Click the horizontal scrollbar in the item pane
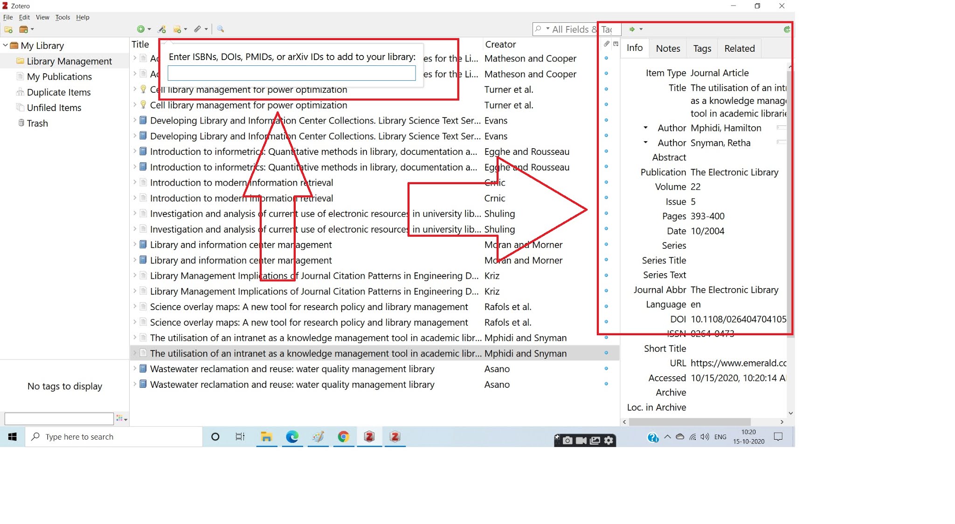 690,422
